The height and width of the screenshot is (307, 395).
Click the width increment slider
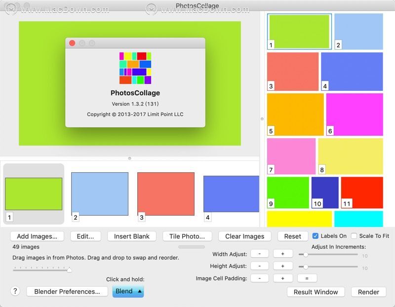pos(328,254)
